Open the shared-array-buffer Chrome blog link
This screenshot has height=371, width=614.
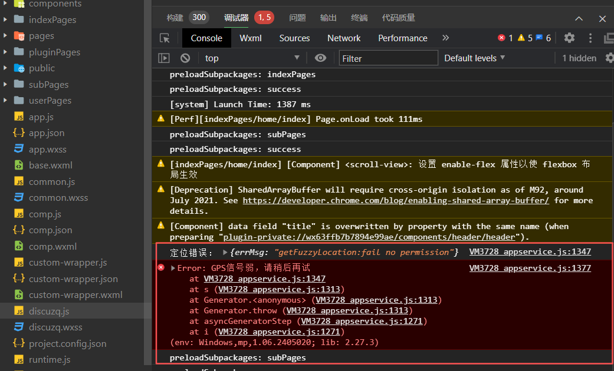(x=396, y=201)
